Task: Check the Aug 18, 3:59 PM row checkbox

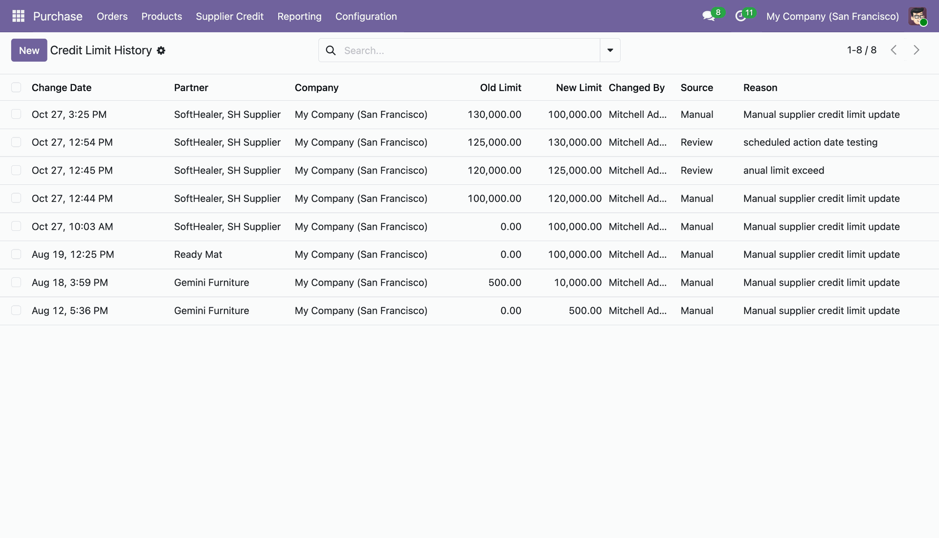Action: point(16,283)
